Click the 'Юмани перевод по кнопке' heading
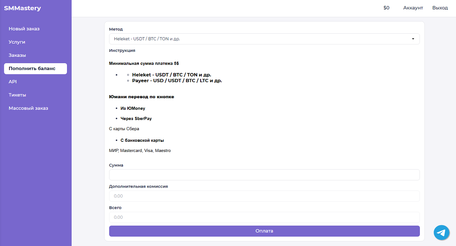 (x=141, y=97)
